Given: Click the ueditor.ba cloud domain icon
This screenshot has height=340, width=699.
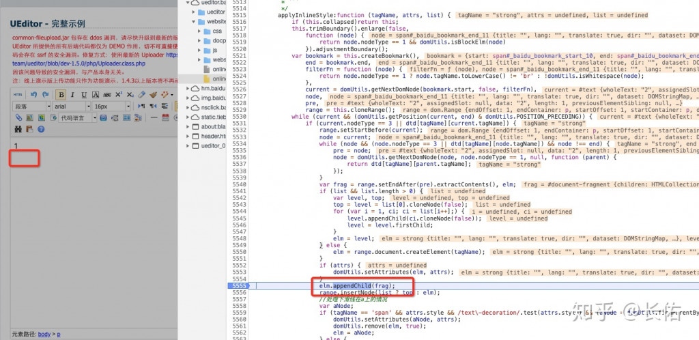Looking at the screenshot, I should pos(195,3).
